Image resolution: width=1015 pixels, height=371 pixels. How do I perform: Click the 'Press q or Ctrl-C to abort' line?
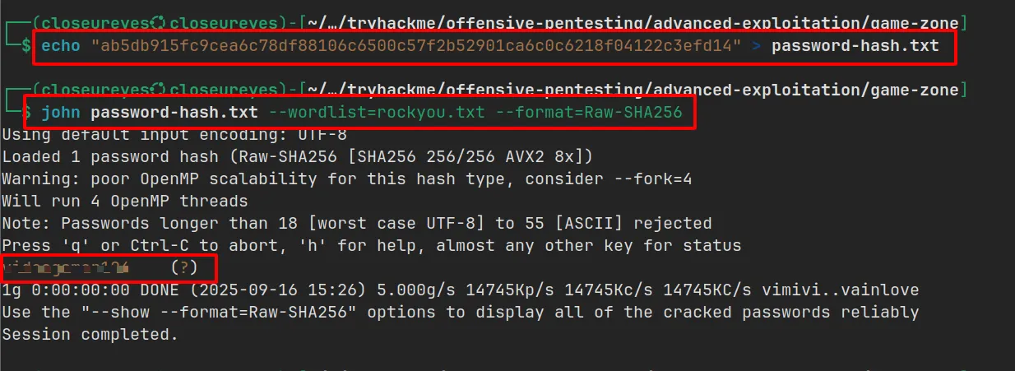372,245
